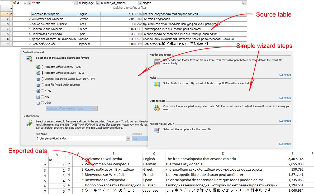Click the HTML format browser icon
Image resolution: width=314 pixels, height=194 pixels.
coord(38,91)
